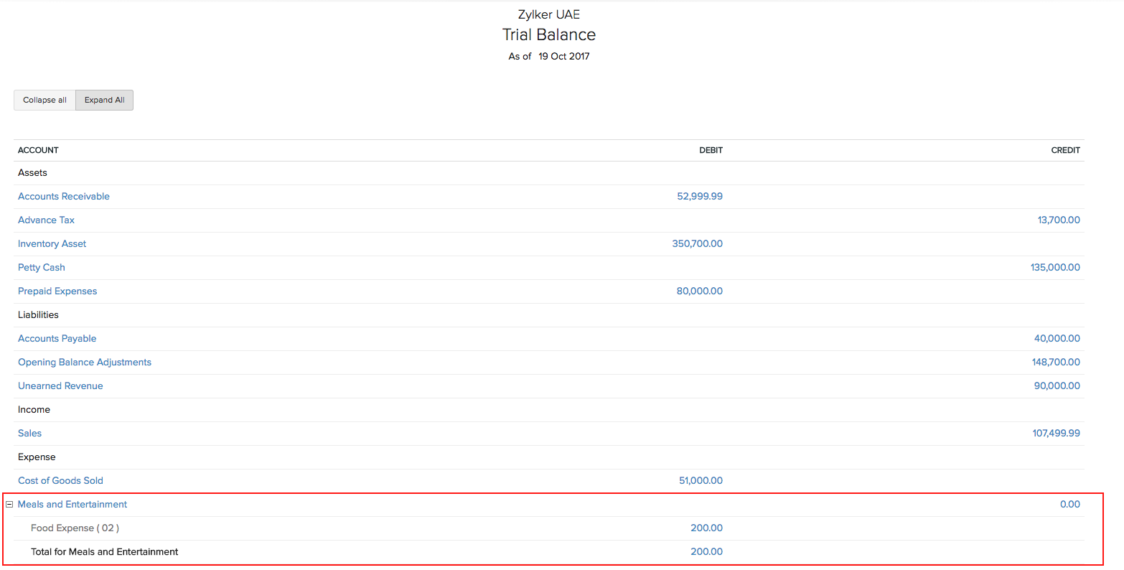
Task: Click the Collapse all button
Action: point(45,101)
